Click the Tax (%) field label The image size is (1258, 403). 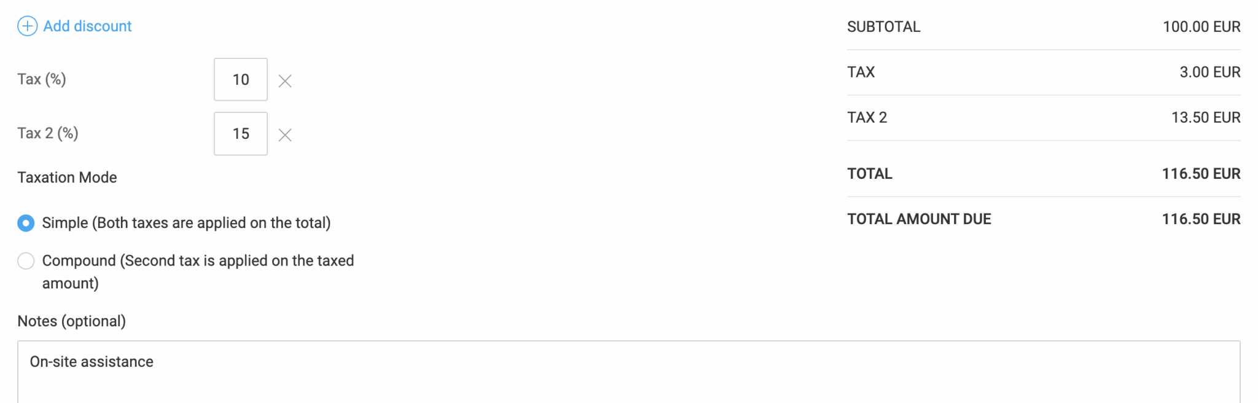[42, 79]
